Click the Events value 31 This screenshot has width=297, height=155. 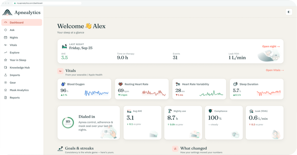pos(175,57)
